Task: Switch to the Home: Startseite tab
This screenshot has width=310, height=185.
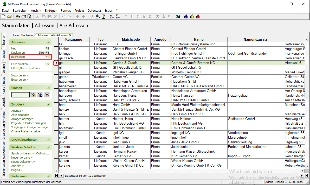Action: tap(22, 35)
